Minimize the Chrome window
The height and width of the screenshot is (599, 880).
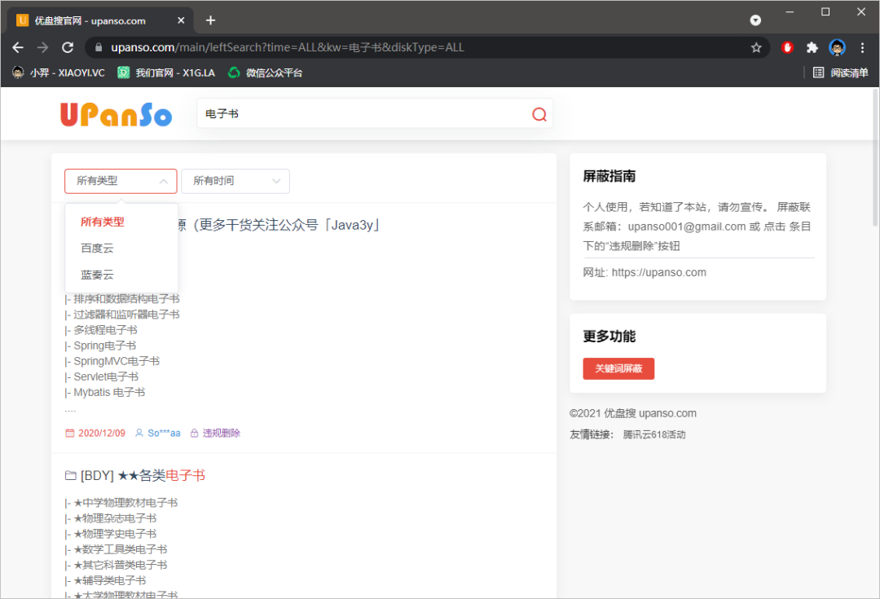[790, 11]
